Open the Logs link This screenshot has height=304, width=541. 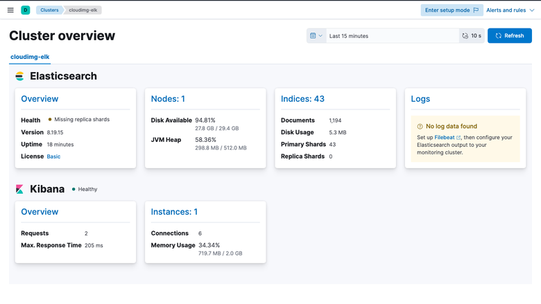[420, 99]
